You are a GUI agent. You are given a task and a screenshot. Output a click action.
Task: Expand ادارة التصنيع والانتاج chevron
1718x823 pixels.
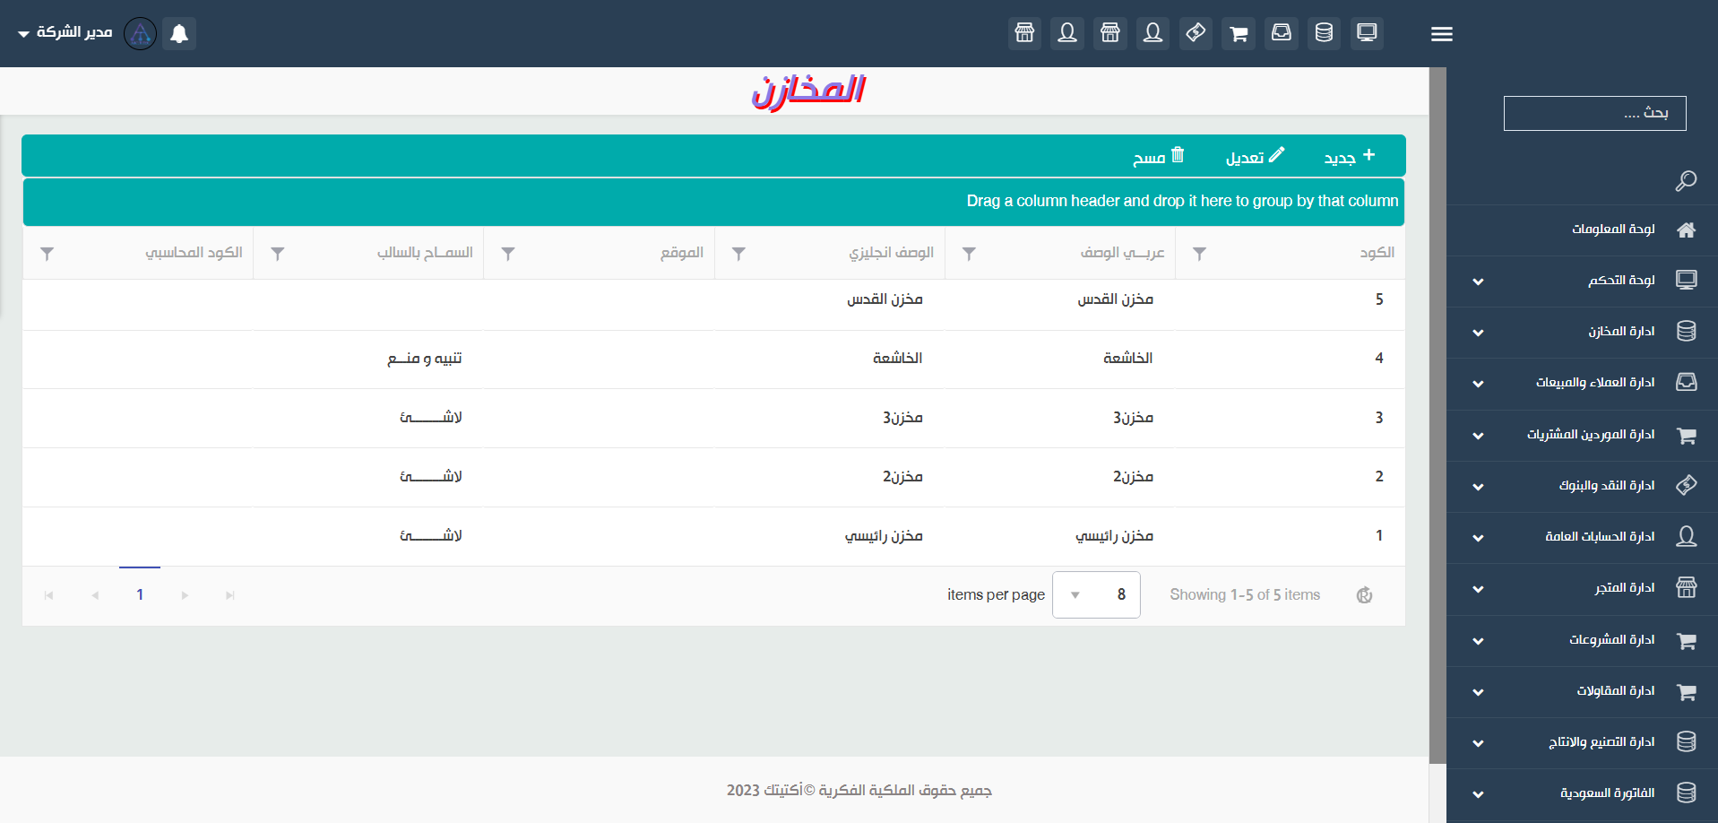click(1478, 743)
